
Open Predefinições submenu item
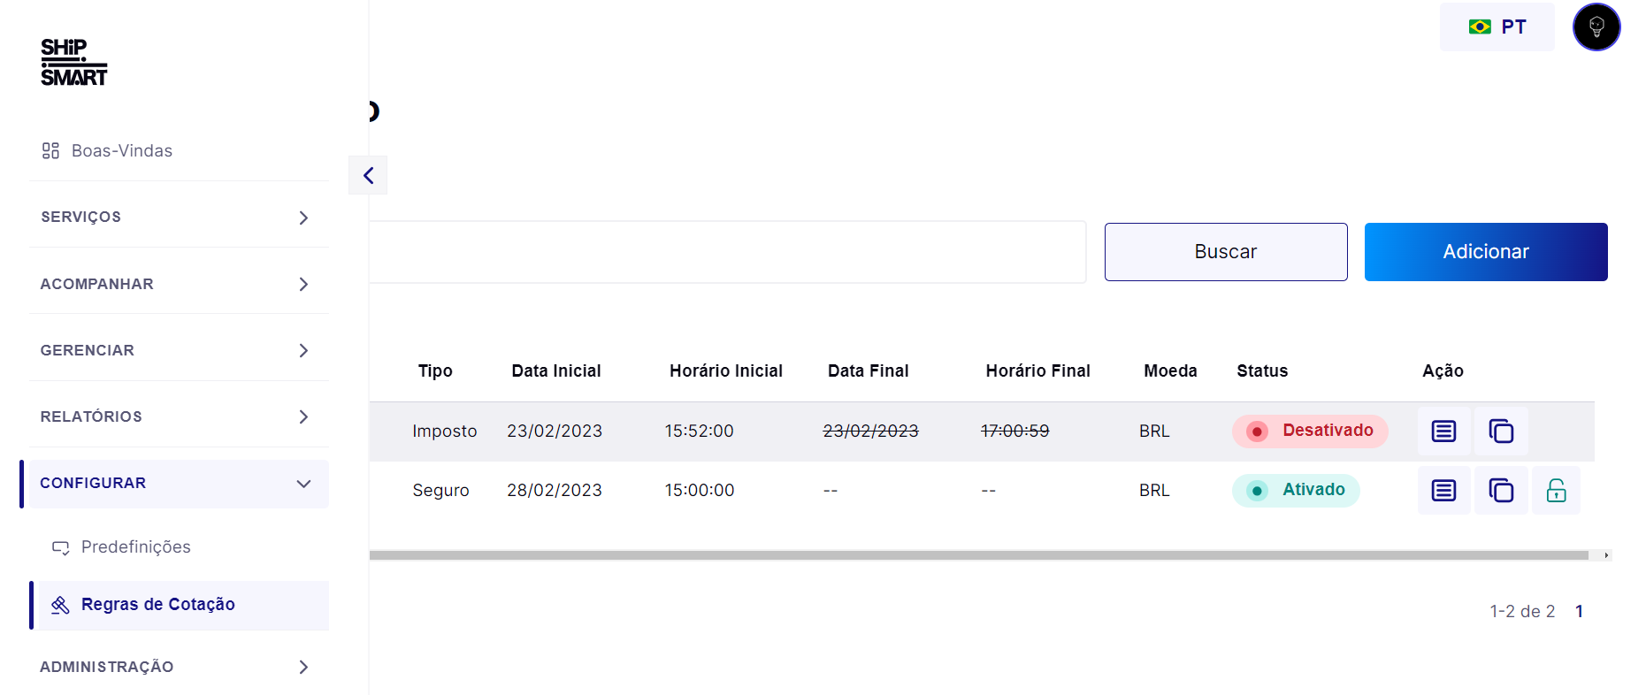point(135,547)
